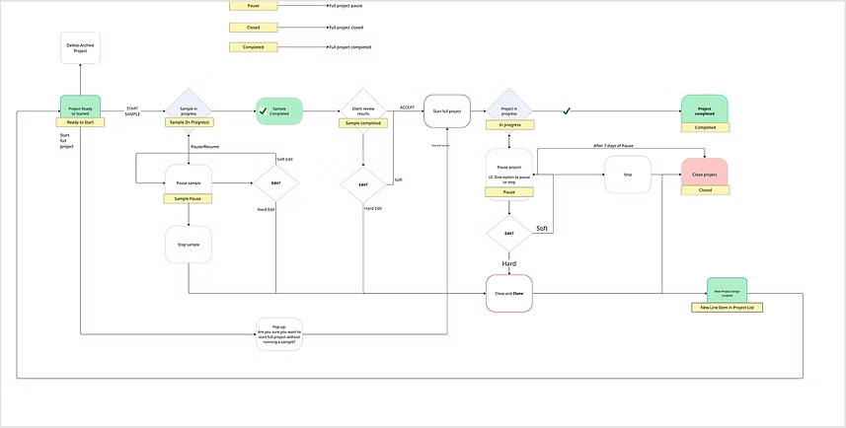846x428 pixels.
Task: Select the Stop sample node
Action: click(x=189, y=245)
